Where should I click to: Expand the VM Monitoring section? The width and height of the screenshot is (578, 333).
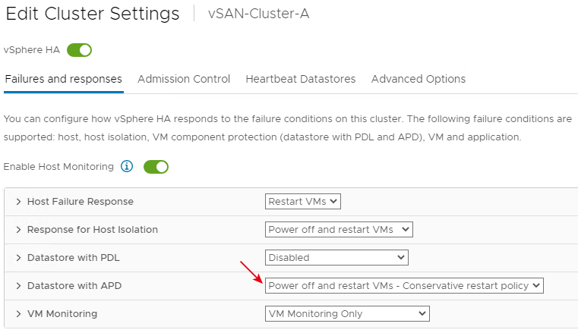pos(18,314)
